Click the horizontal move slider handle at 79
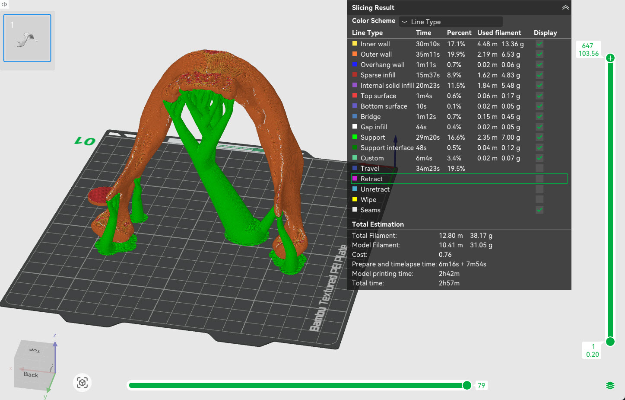625x400 pixels. (x=466, y=385)
